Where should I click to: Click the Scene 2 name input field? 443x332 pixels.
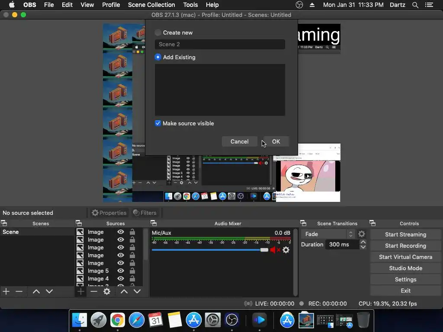tap(220, 45)
